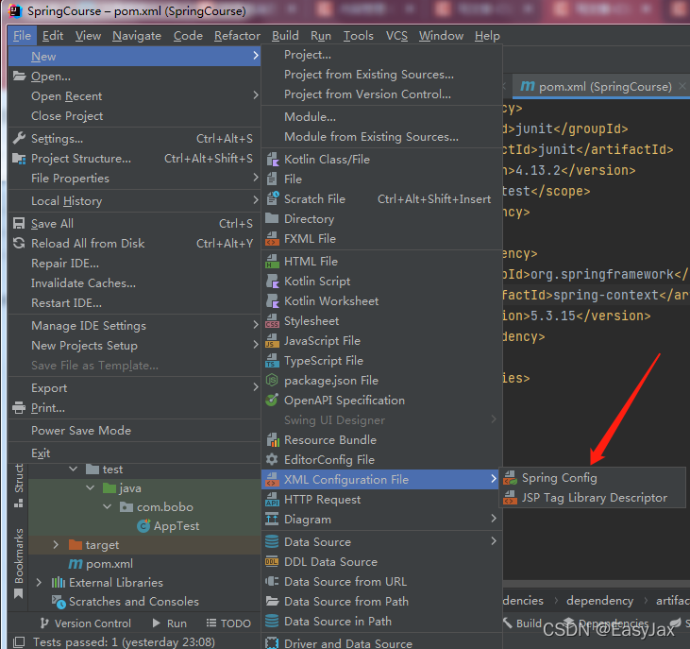The height and width of the screenshot is (649, 690).
Task: Click Restart IDE... menu entry
Action: [x=134, y=303]
